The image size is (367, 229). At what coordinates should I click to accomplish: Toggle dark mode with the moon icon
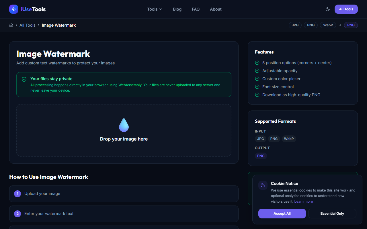327,9
